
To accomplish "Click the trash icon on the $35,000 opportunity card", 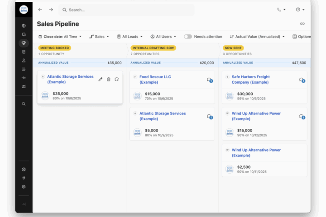I will pyautogui.click(x=109, y=79).
